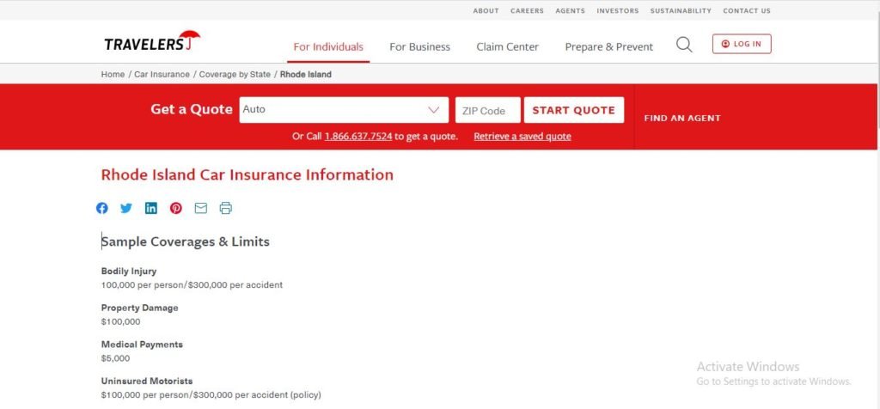Open Retrieve a saved quote link

tap(522, 137)
